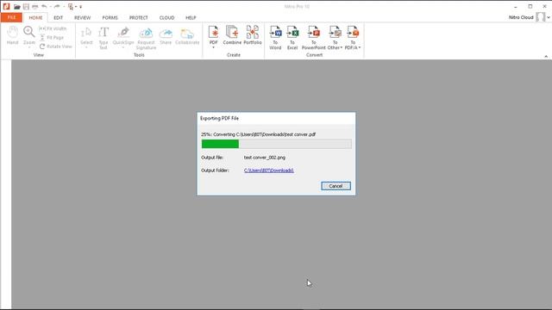
Task: Maximize the Nitro Pro window
Action: coord(530,7)
